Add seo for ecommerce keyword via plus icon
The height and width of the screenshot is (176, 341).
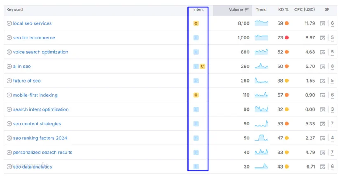pyautogui.click(x=9, y=38)
